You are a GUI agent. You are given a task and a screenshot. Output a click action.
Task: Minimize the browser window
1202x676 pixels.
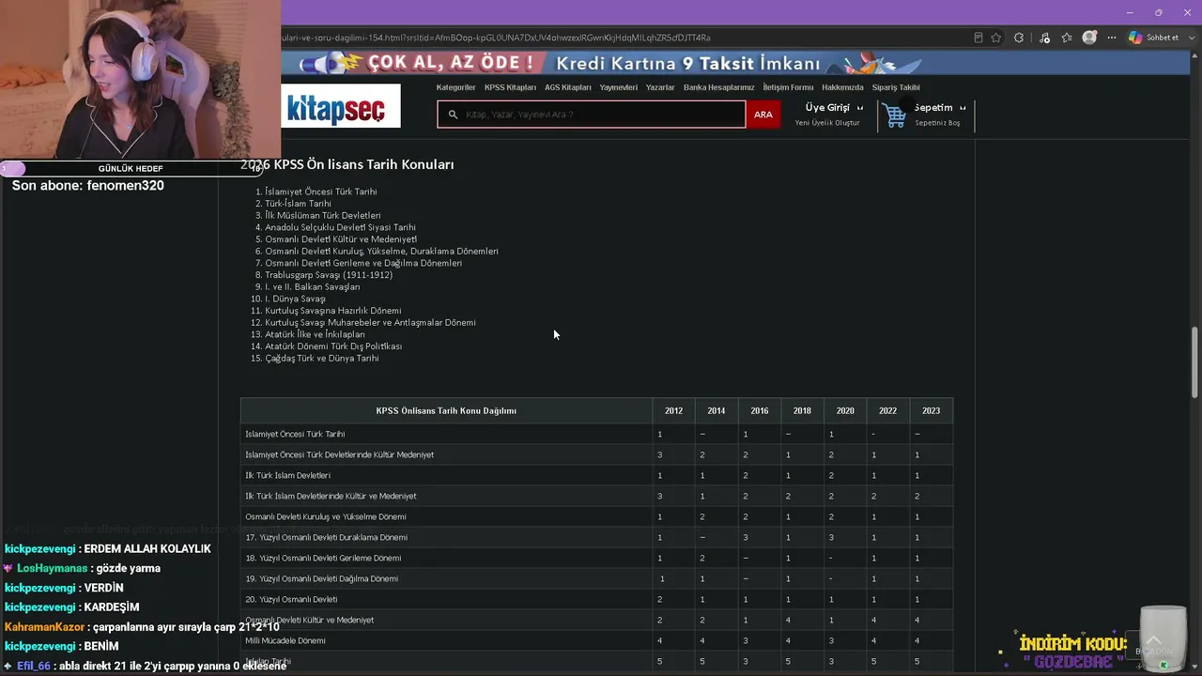tap(1130, 12)
